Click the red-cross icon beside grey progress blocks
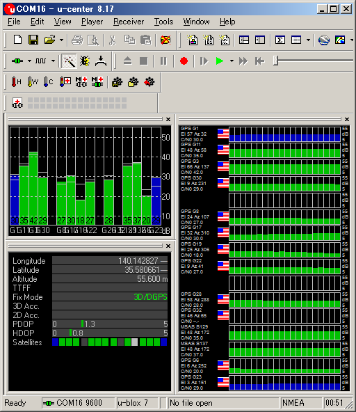 tap(17, 103)
